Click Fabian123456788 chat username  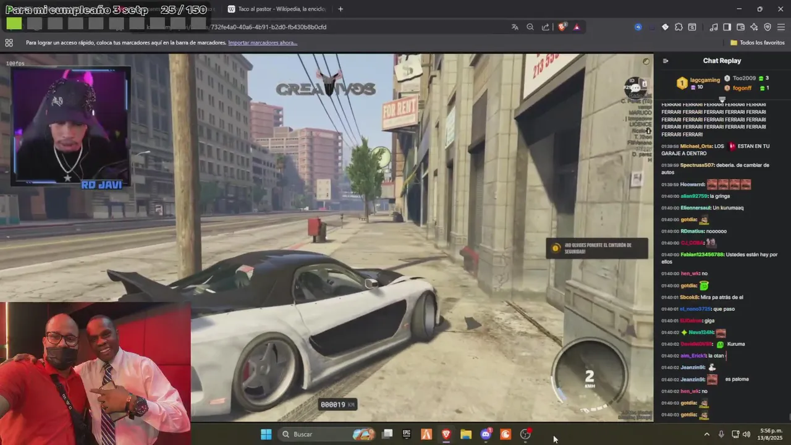(701, 255)
